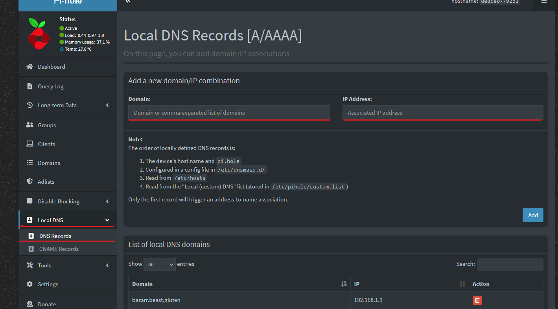558x309 pixels.
Task: Delete bazarr.beast.gluten with the trash icon
Action: (477, 300)
